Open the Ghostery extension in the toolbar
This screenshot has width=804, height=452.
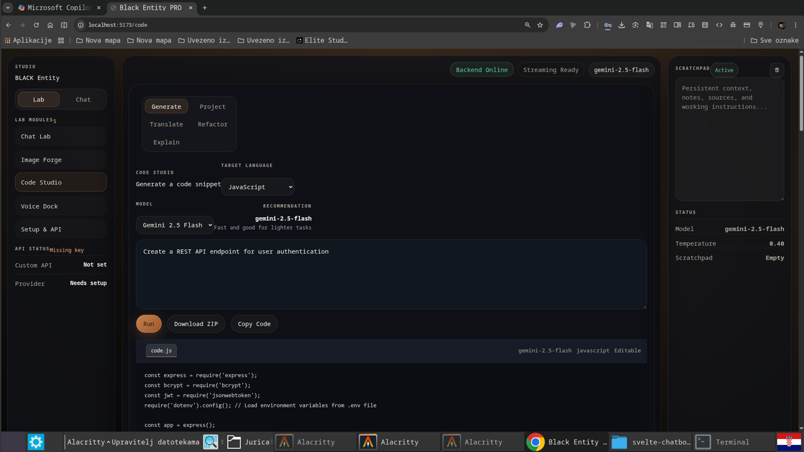click(x=559, y=25)
